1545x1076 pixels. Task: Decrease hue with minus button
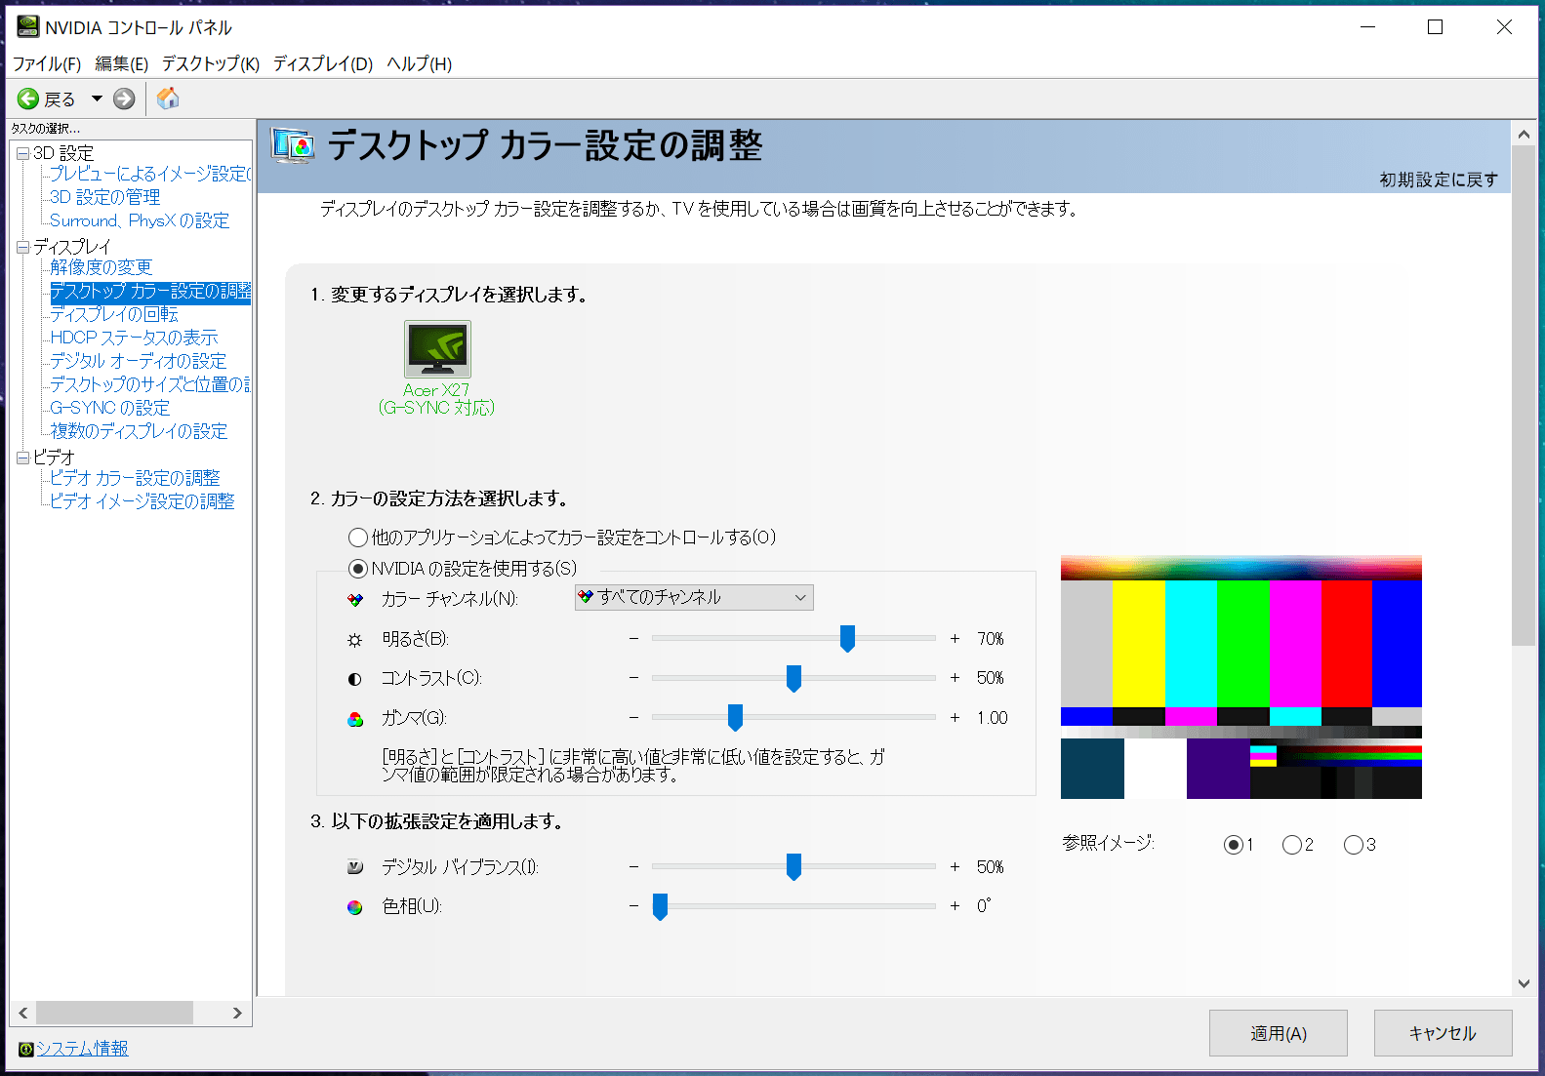coord(633,905)
